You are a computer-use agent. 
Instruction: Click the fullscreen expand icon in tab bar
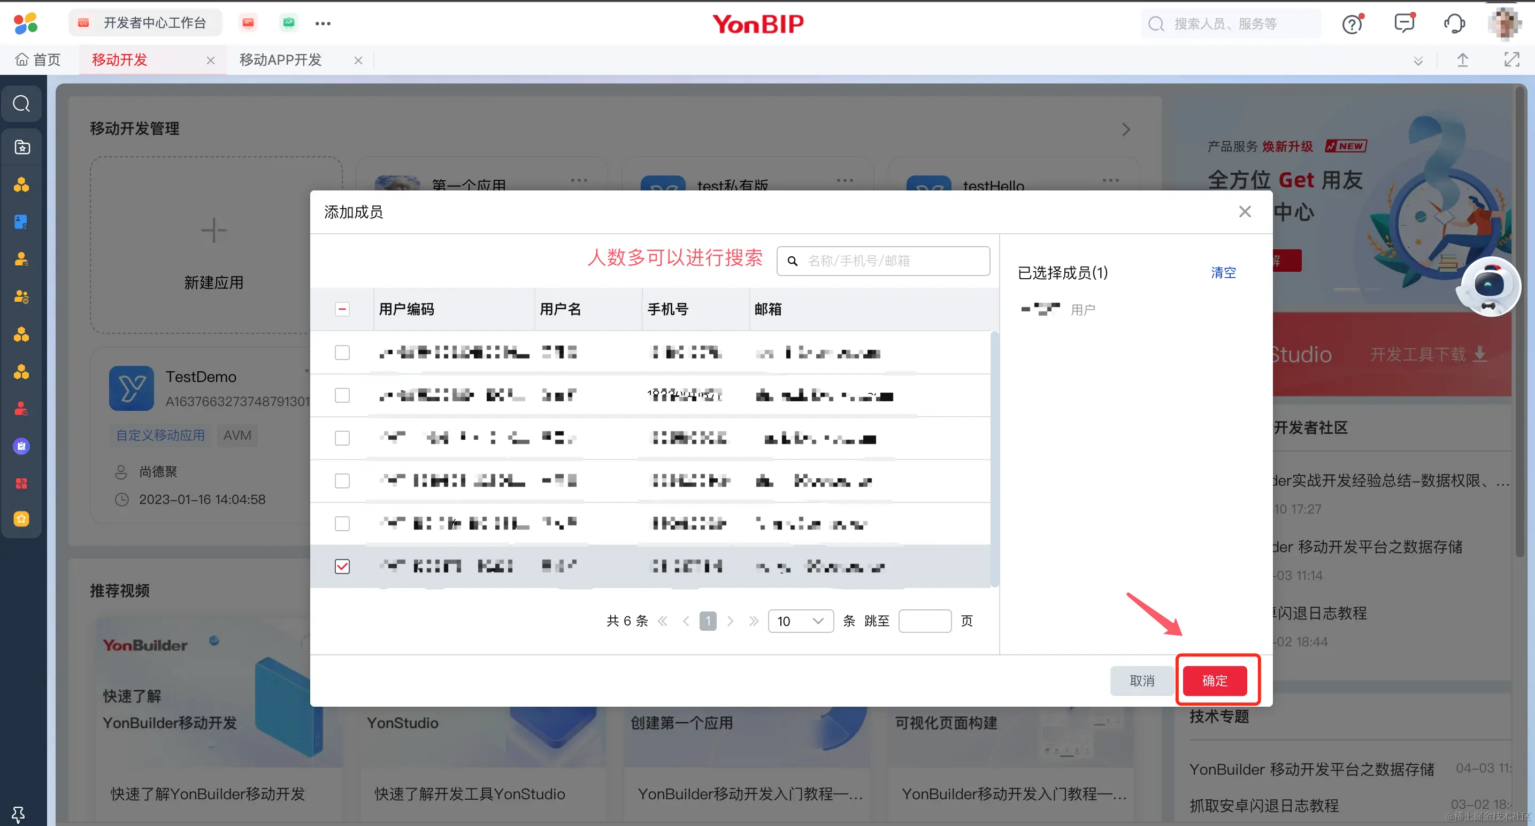pyautogui.click(x=1511, y=59)
